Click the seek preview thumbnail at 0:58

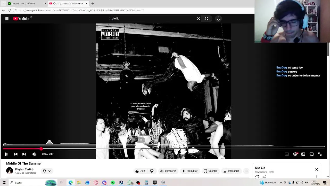point(140,123)
